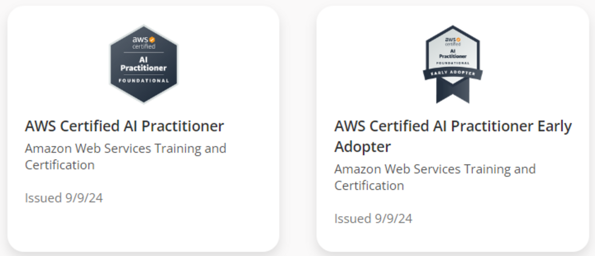595x256 pixels.
Task: Click the AWS logo on Early Adopter badge
Action: click(452, 40)
